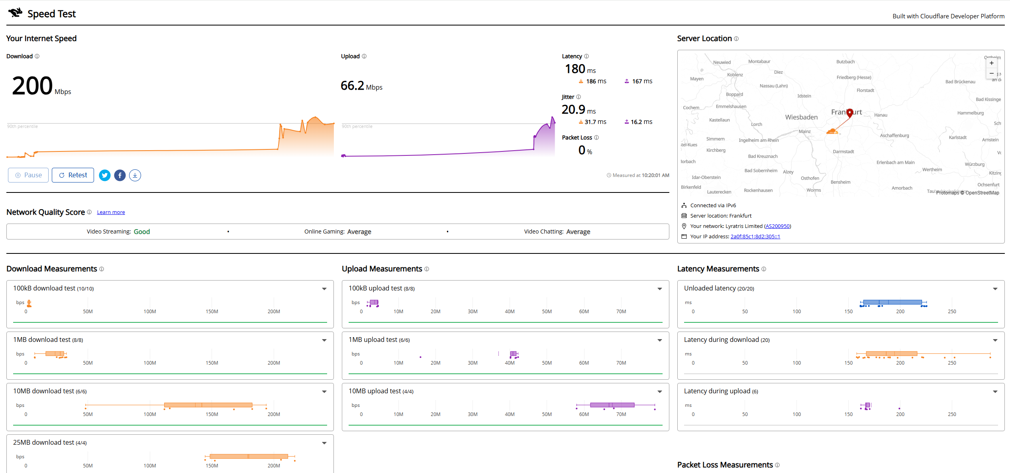Image resolution: width=1010 pixels, height=473 pixels.
Task: Expand the Latency during upload panel
Action: click(995, 392)
